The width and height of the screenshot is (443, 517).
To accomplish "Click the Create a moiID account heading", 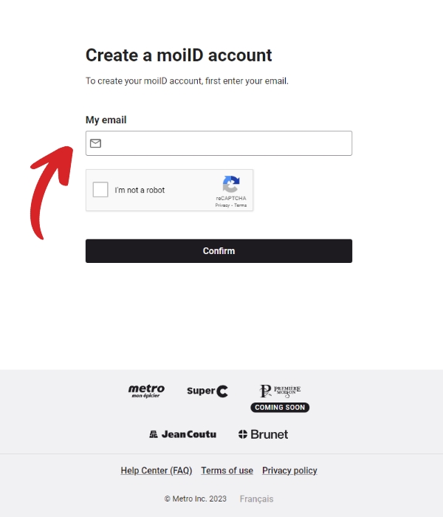I will pos(179,55).
